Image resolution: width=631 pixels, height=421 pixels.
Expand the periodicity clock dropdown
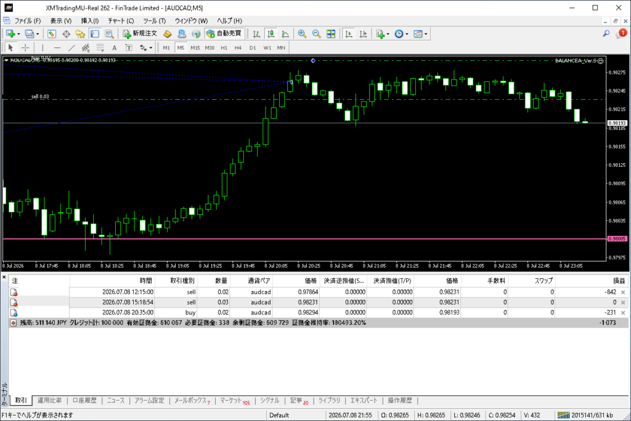407,34
